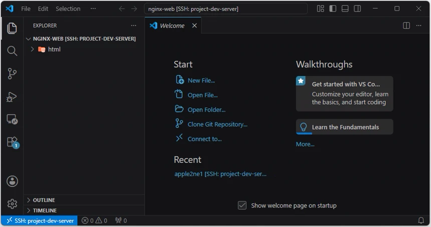The width and height of the screenshot is (431, 227).
Task: Toggle Primary Side Bar visibility
Action: (x=333, y=9)
